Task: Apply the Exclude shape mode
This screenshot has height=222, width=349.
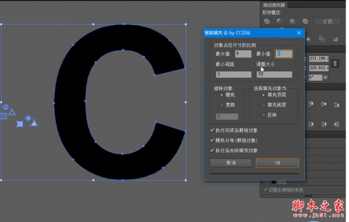Action: 305,21
